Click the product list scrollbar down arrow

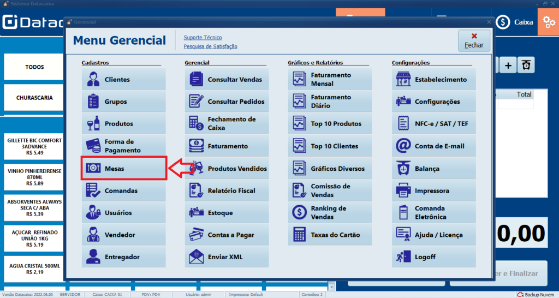click(331, 286)
